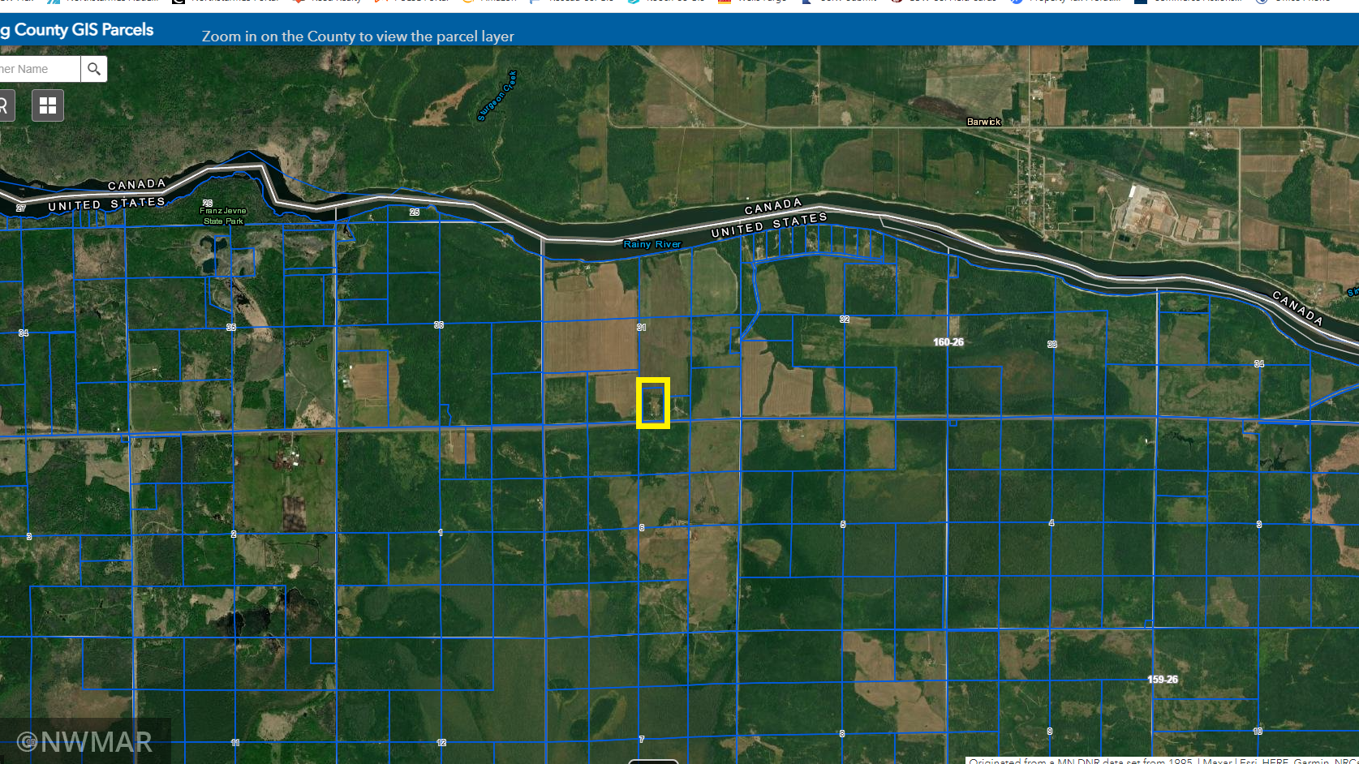Screen dimensions: 1359x764
Task: Click the Sturgeon Creek label
Action: (x=497, y=97)
